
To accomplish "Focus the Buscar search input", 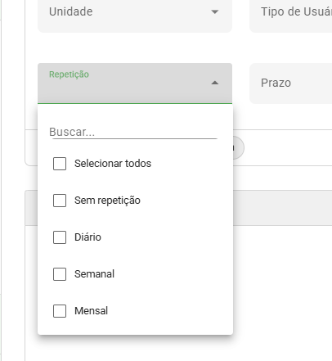I will [133, 132].
